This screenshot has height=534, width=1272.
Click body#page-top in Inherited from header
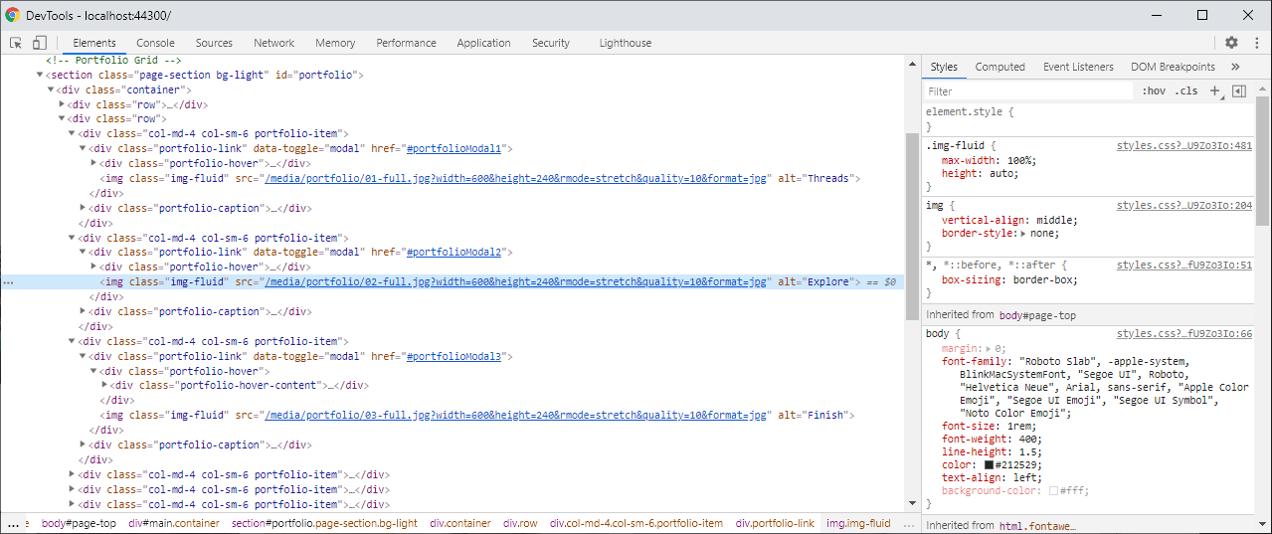[1037, 315]
